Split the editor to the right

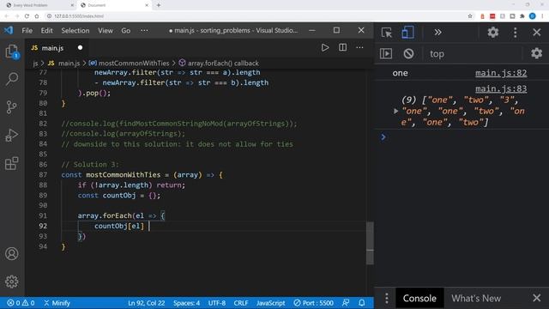point(342,48)
